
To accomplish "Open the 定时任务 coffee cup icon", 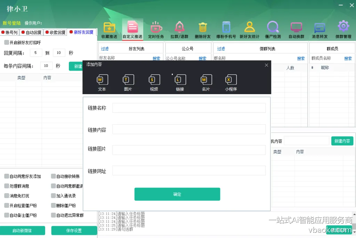I will (x=156, y=30).
